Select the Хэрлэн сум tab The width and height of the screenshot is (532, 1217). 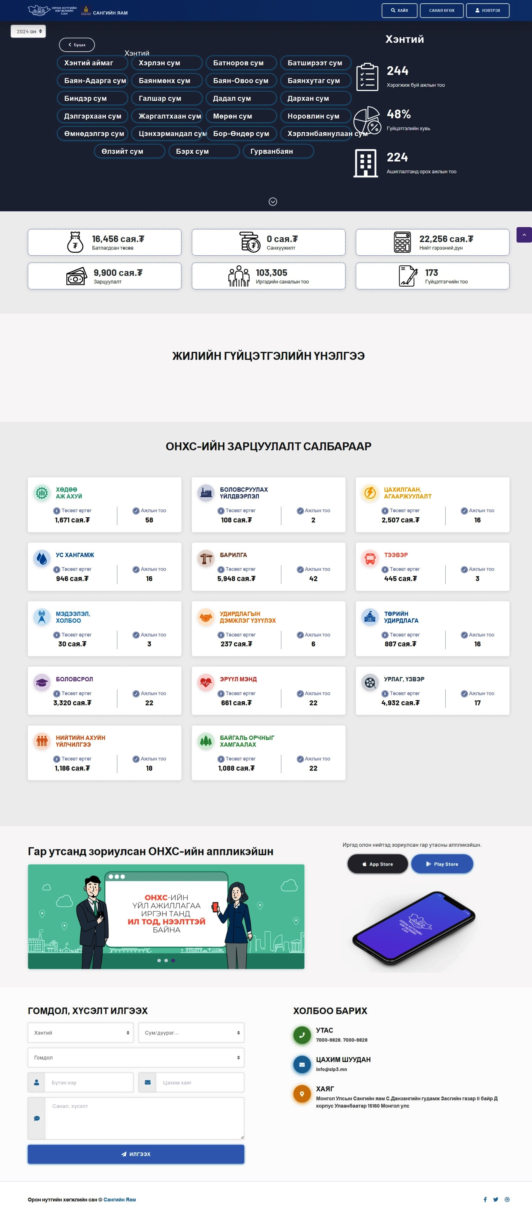pyautogui.click(x=166, y=63)
